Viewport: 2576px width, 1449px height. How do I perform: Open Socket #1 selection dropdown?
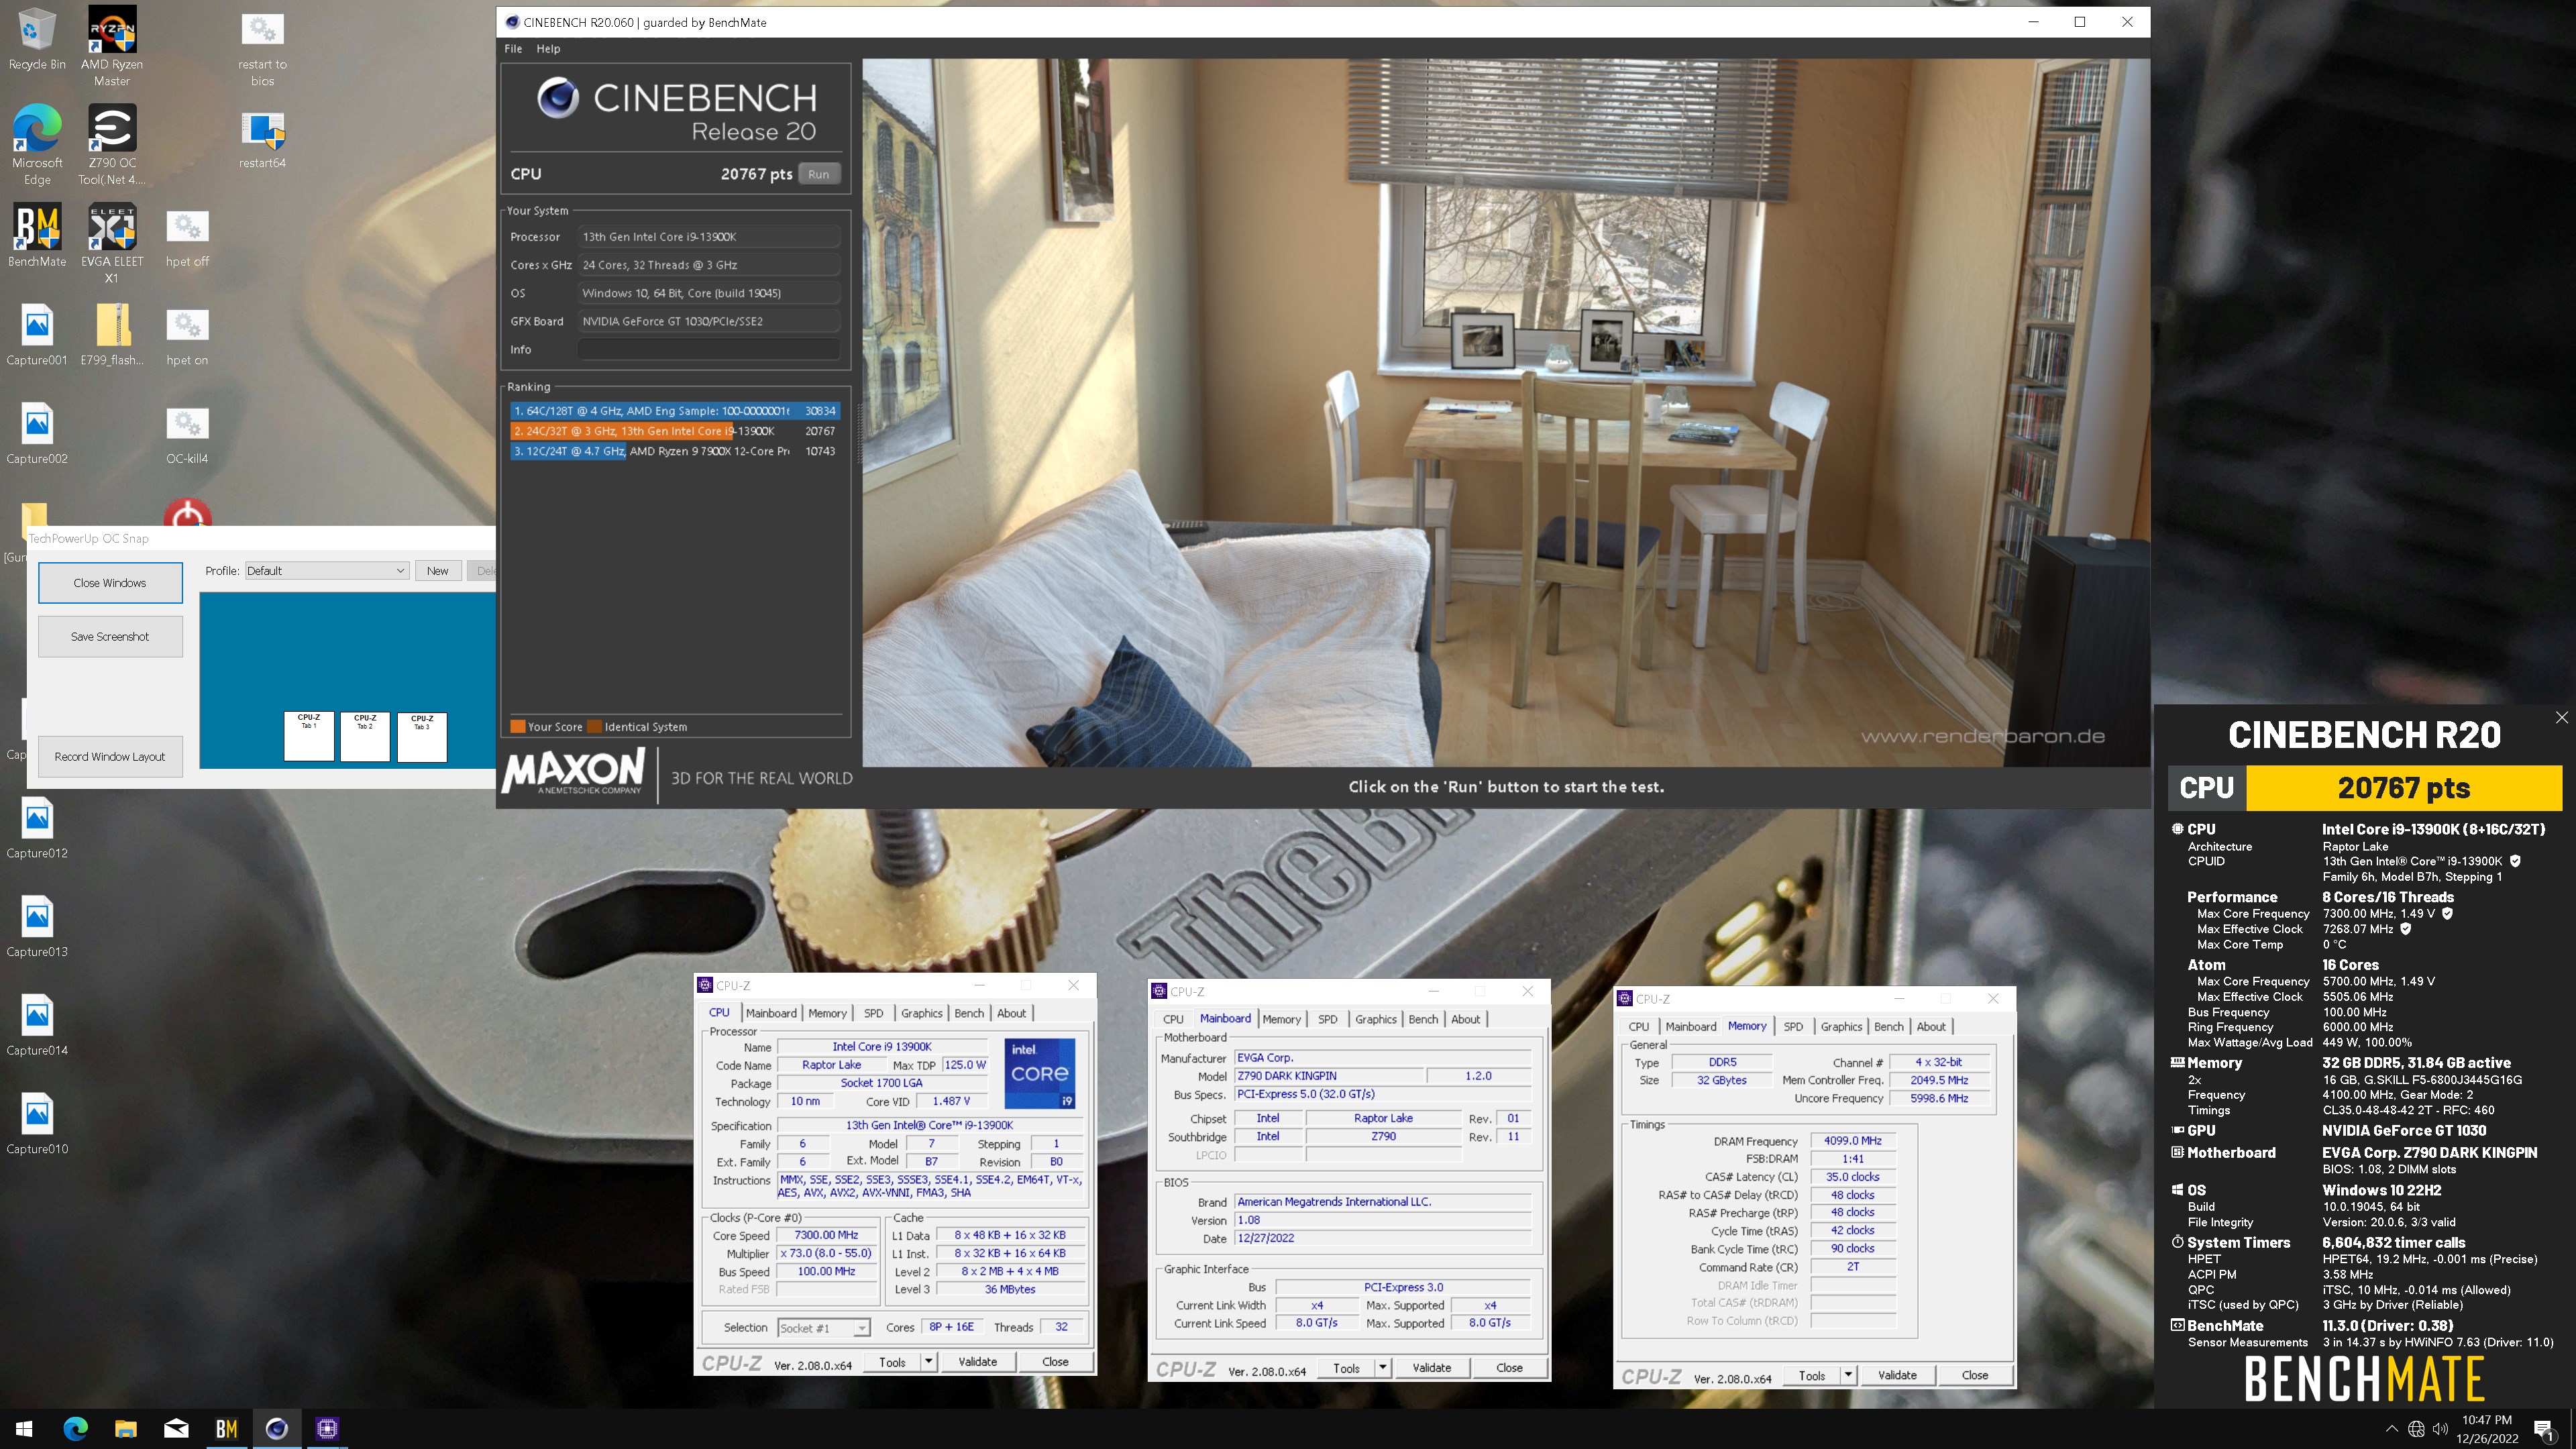click(823, 1328)
